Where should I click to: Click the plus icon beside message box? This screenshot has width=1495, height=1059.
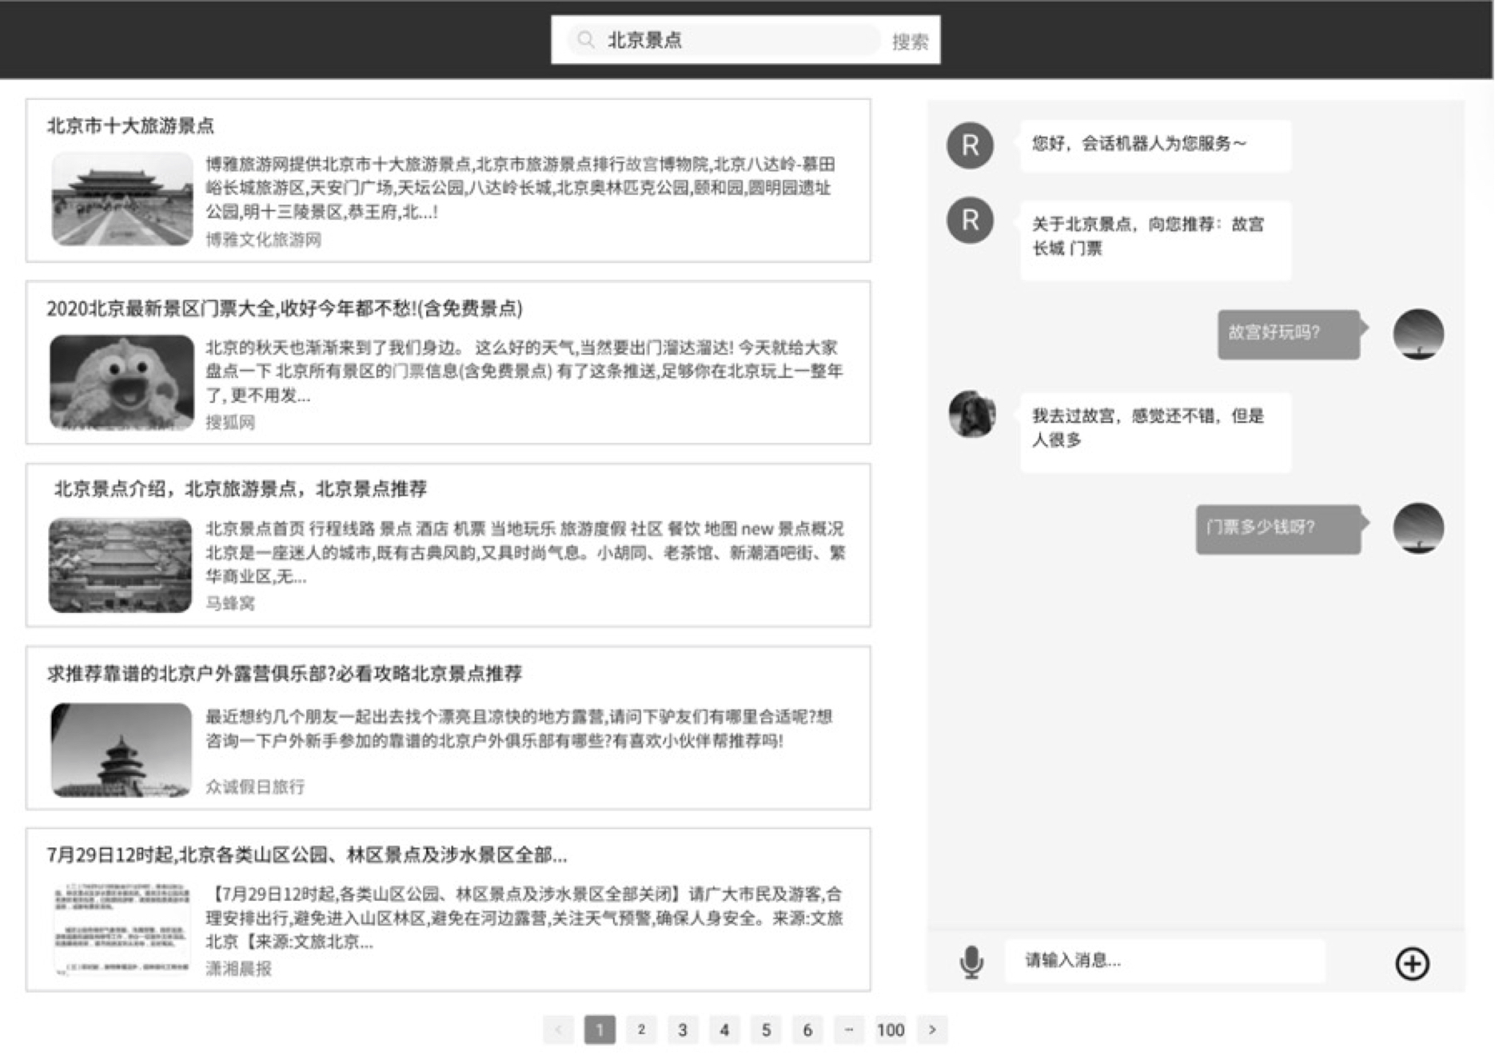pos(1412,963)
